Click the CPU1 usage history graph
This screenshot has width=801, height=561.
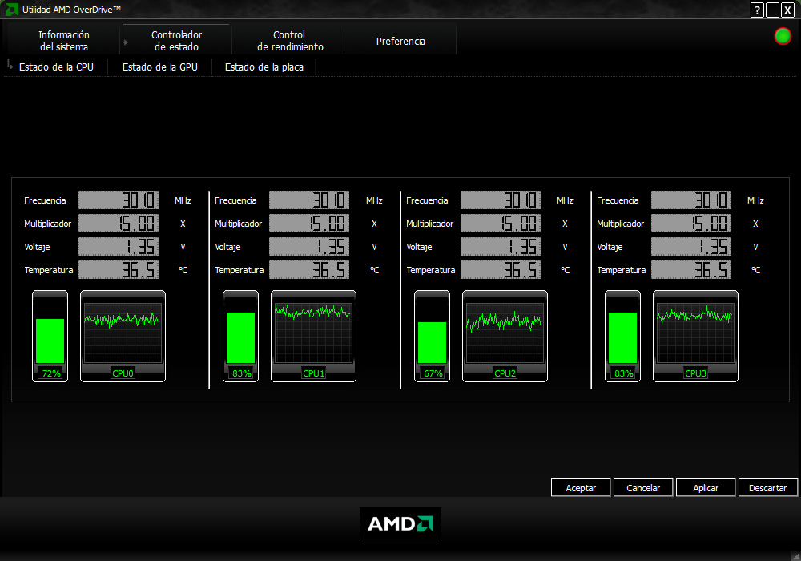click(x=314, y=333)
